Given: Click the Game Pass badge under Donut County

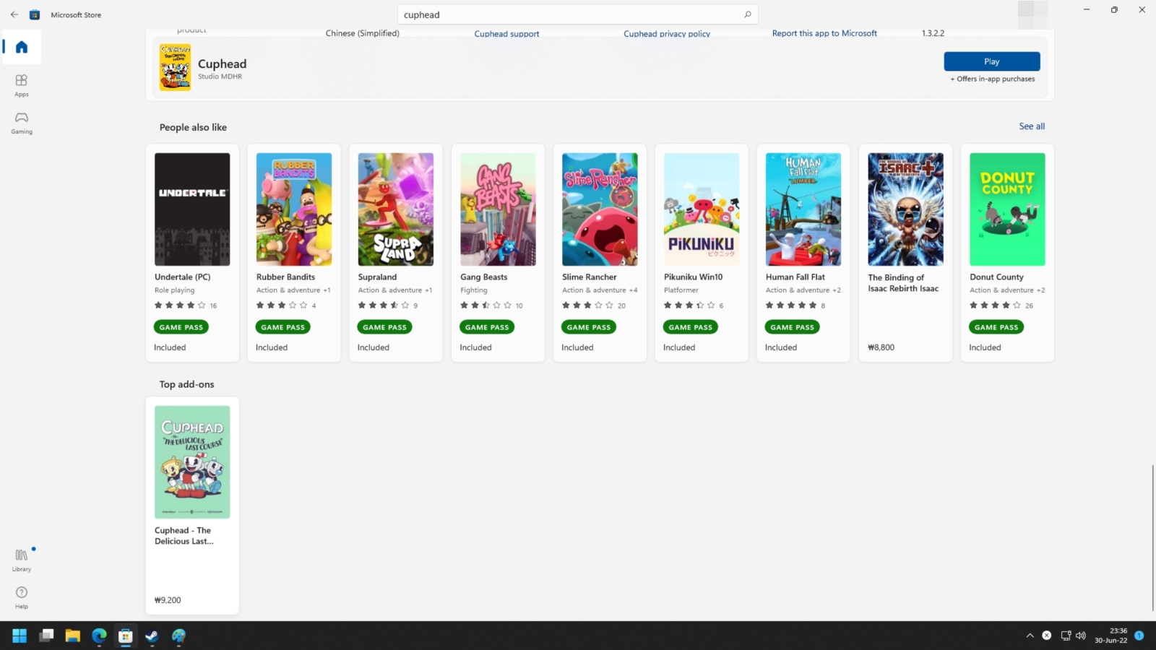Looking at the screenshot, I should click(996, 327).
